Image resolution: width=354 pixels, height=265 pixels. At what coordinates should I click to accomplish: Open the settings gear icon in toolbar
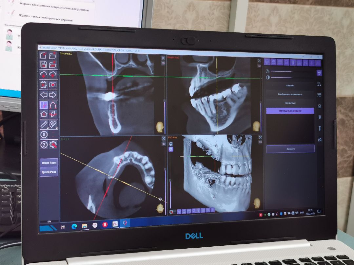coord(53,145)
